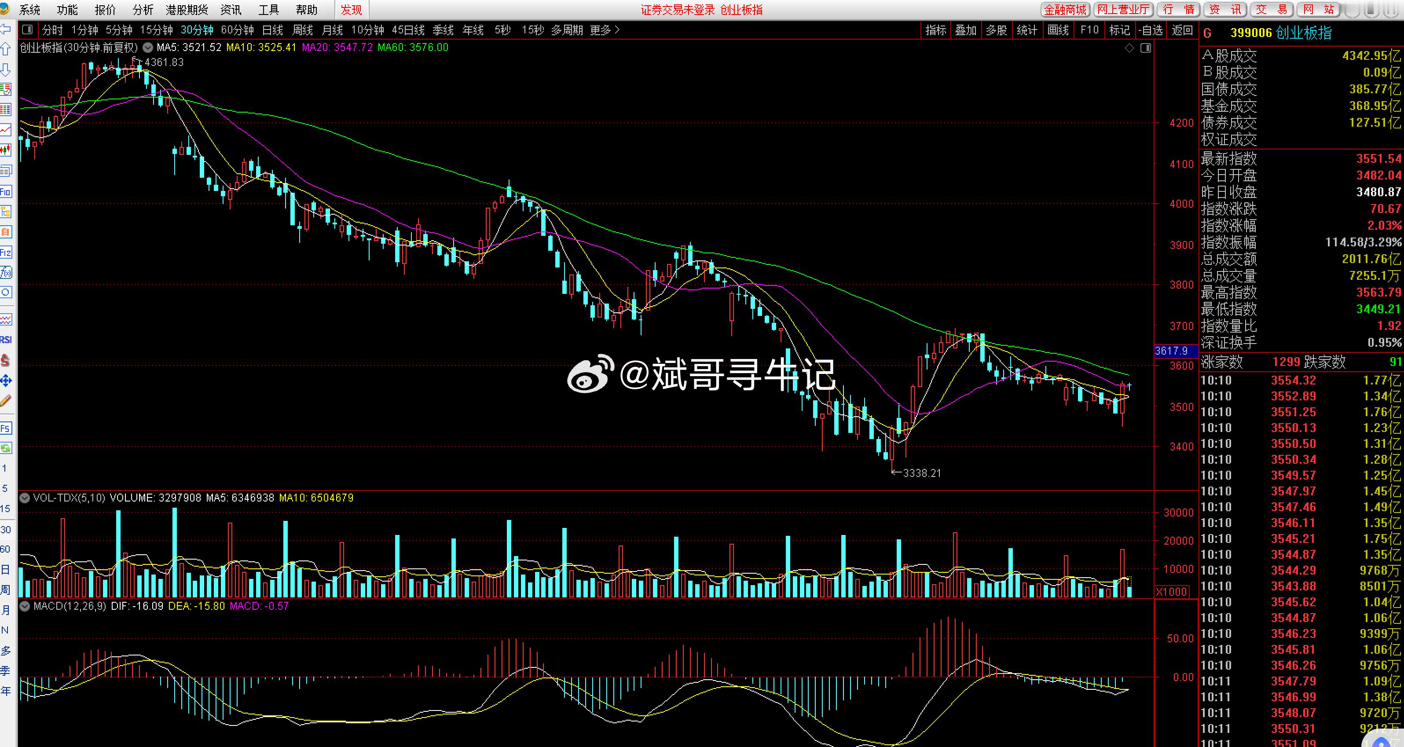Image resolution: width=1404 pixels, height=747 pixels.
Task: Click the red S sidebar icon
Action: 5,360
